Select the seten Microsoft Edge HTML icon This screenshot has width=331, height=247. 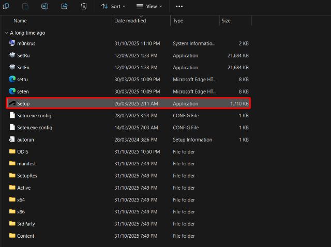(x=12, y=91)
